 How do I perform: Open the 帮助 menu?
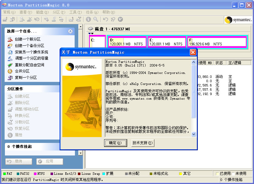tap(108, 12)
